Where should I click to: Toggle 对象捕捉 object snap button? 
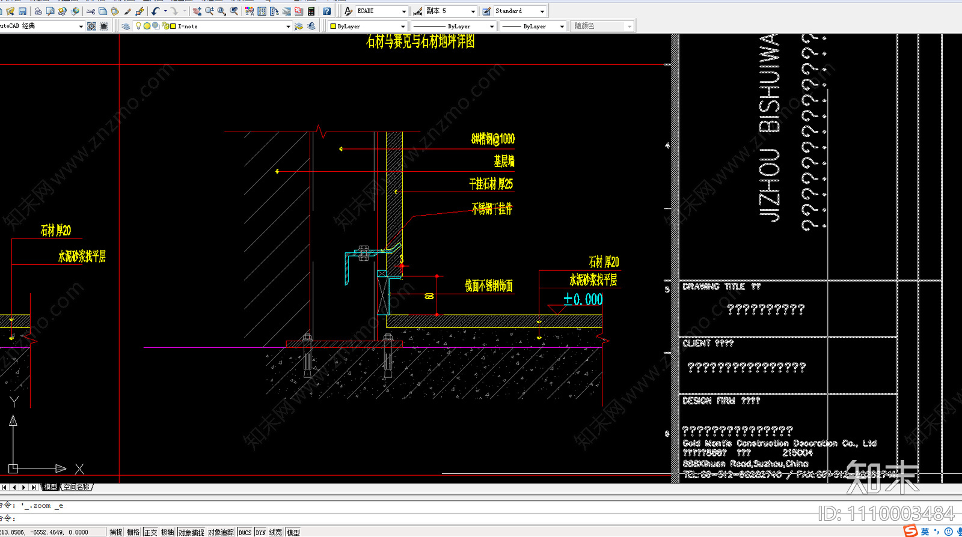click(x=191, y=532)
